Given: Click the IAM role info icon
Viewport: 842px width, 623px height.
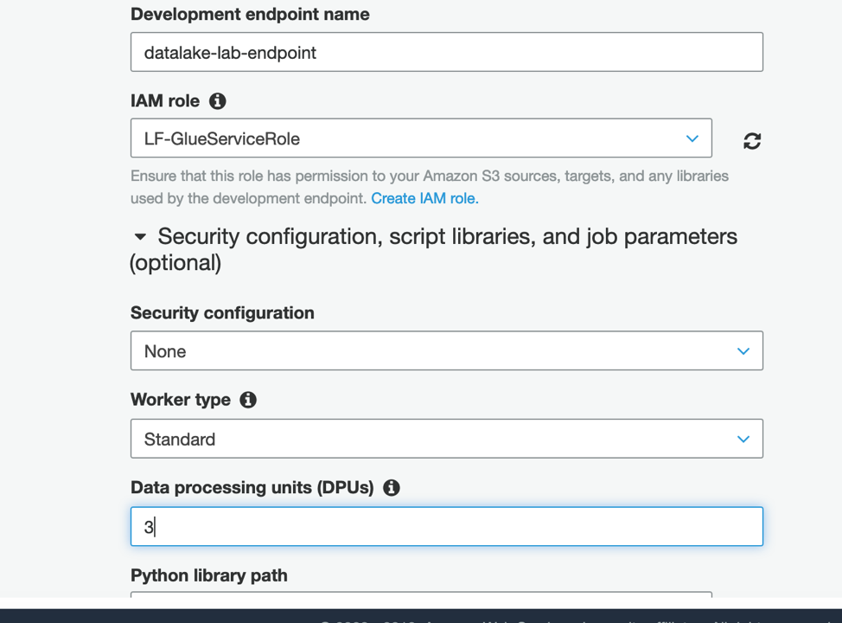Looking at the screenshot, I should click(x=218, y=101).
